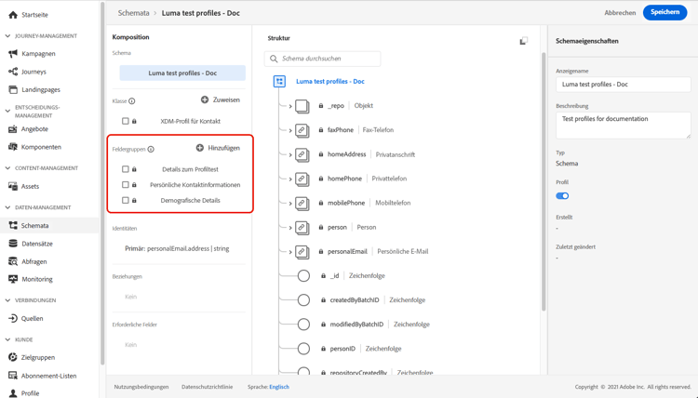
Task: Click the Datensätze database icon
Action: pyautogui.click(x=13, y=244)
